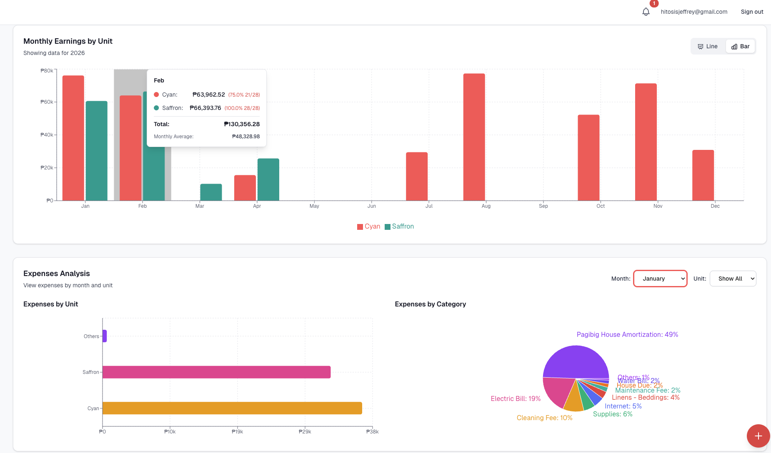Click the Cyan legend label

click(372, 226)
